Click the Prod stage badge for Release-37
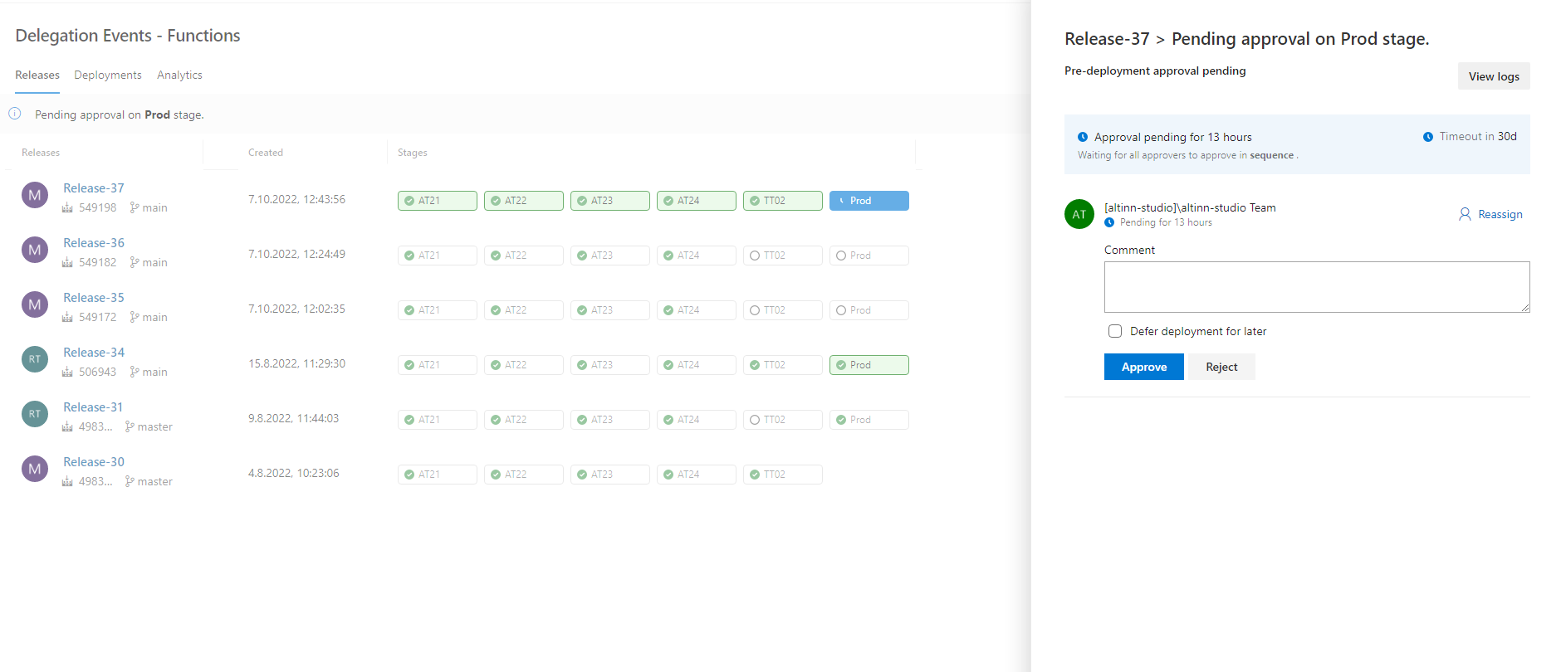This screenshot has height=672, width=1561. tap(869, 201)
